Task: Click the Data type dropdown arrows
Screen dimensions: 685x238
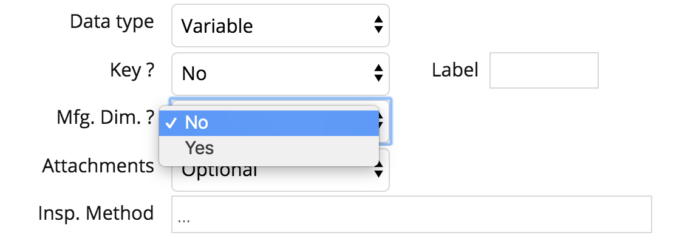Action: point(378,25)
